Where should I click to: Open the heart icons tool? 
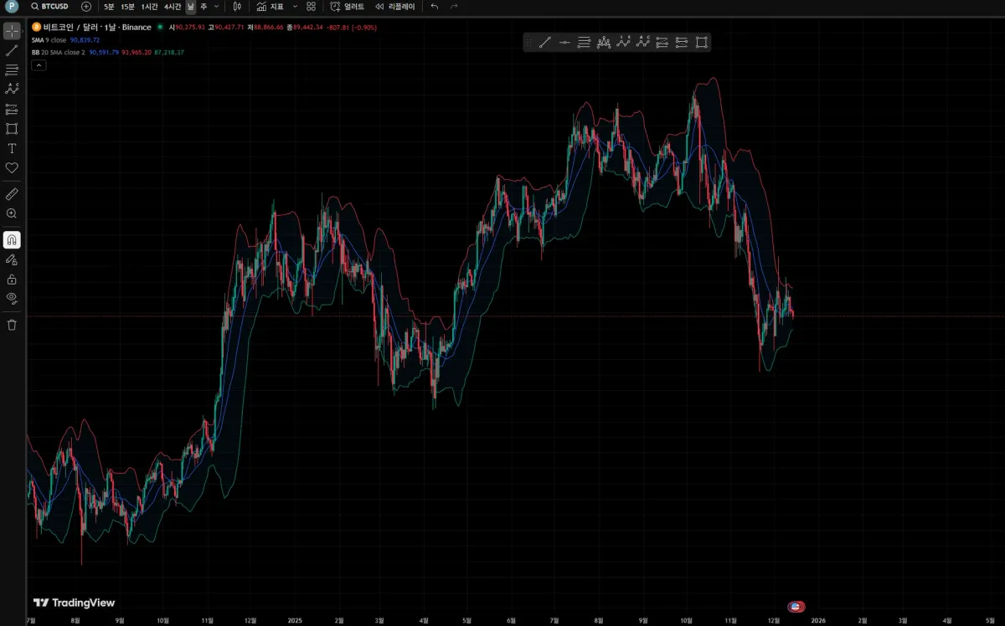click(x=12, y=167)
